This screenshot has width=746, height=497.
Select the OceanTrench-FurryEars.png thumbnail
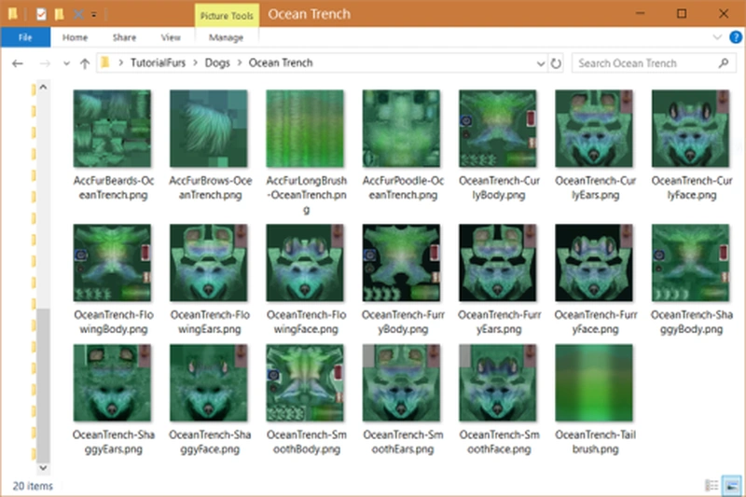coord(498,263)
